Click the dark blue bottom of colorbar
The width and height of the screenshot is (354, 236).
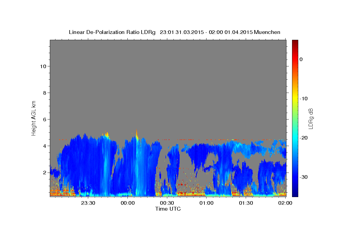pos(295,194)
